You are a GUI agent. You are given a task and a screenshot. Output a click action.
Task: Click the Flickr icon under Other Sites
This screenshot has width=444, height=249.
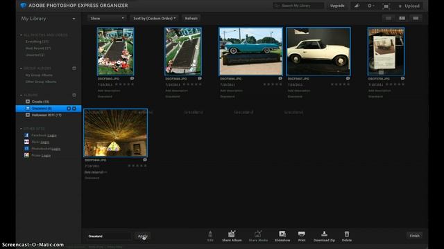point(26,142)
